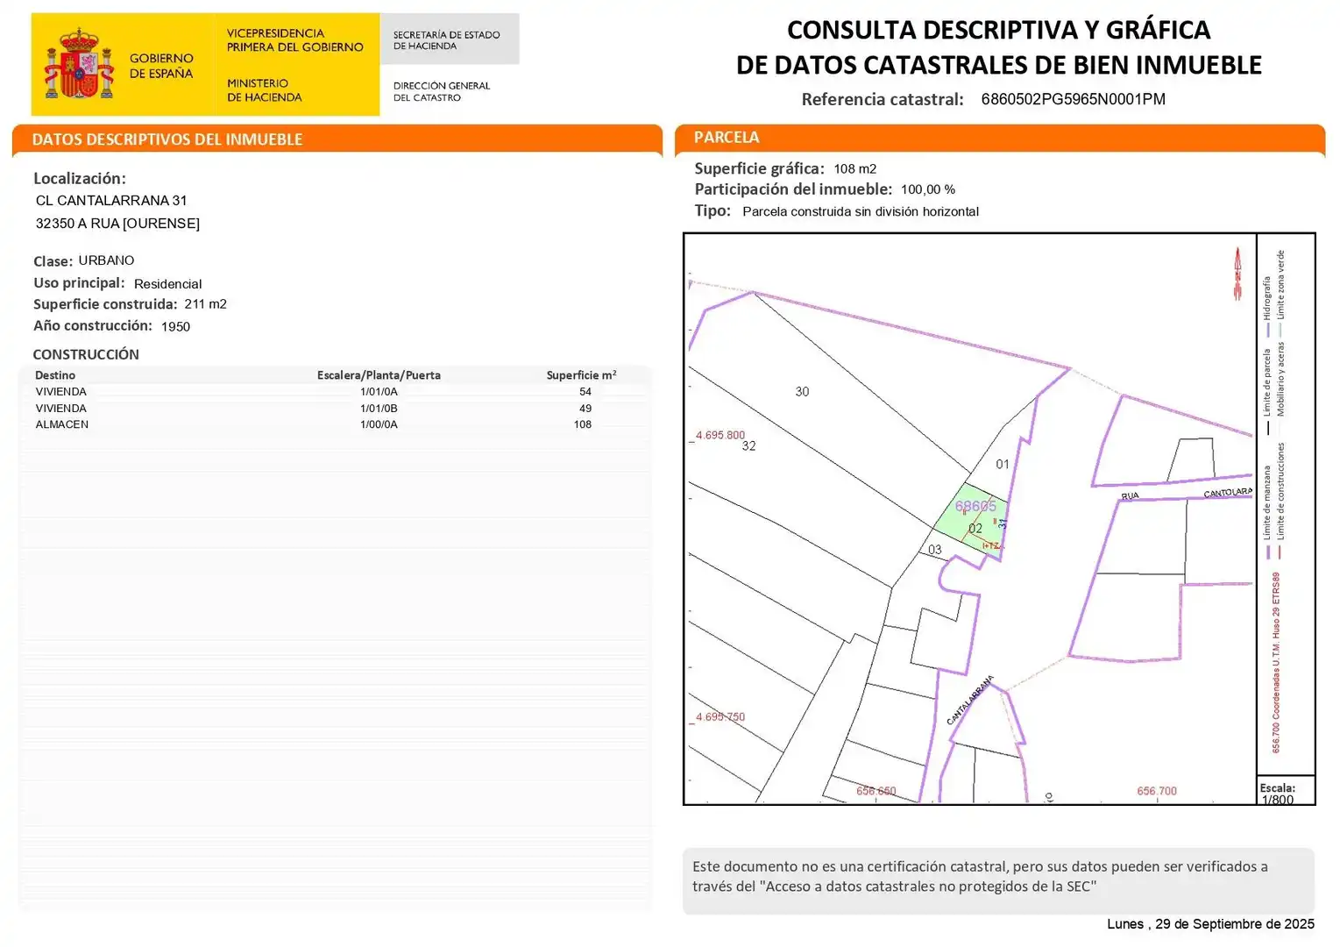Click the Spanish coat of arms emblem
1340x947 pixels.
coord(80,64)
